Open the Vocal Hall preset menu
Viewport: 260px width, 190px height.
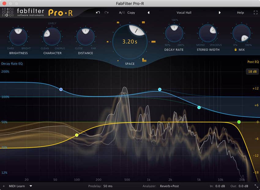coord(184,13)
